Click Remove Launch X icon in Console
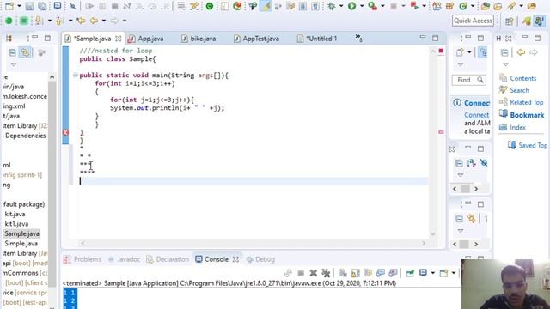 [313, 273]
